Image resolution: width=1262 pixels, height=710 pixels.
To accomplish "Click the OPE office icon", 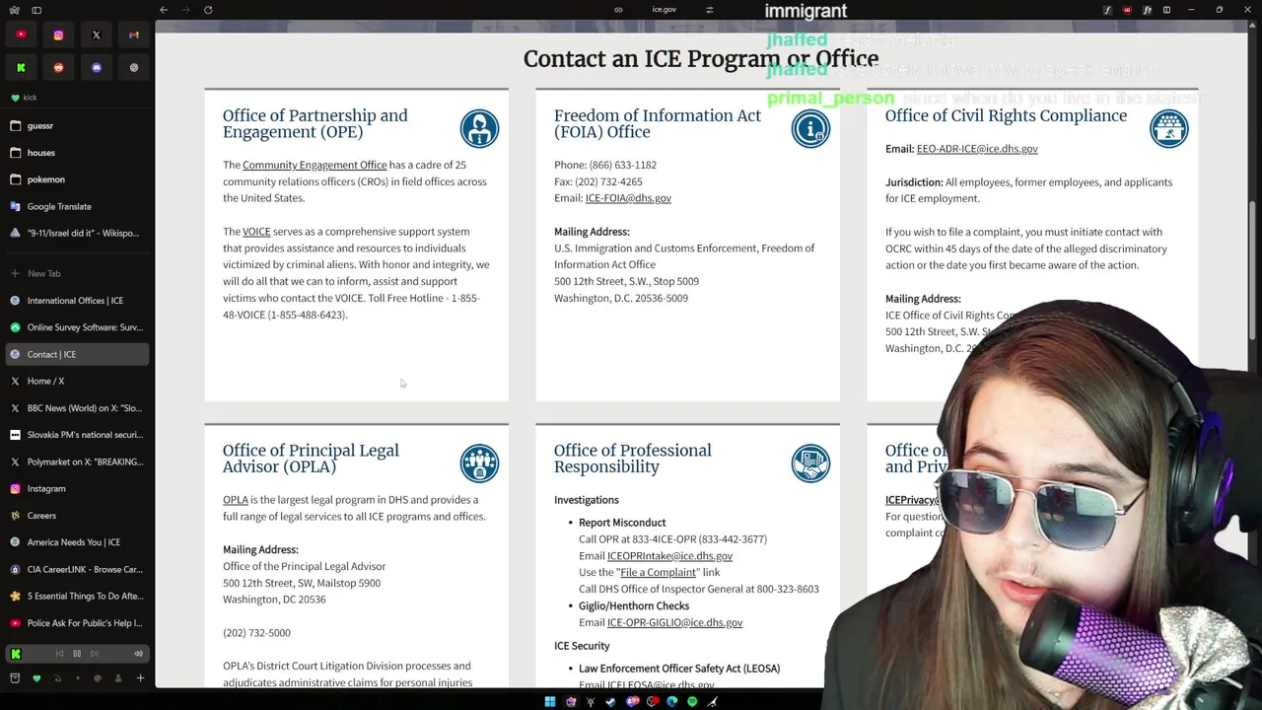I will [479, 128].
